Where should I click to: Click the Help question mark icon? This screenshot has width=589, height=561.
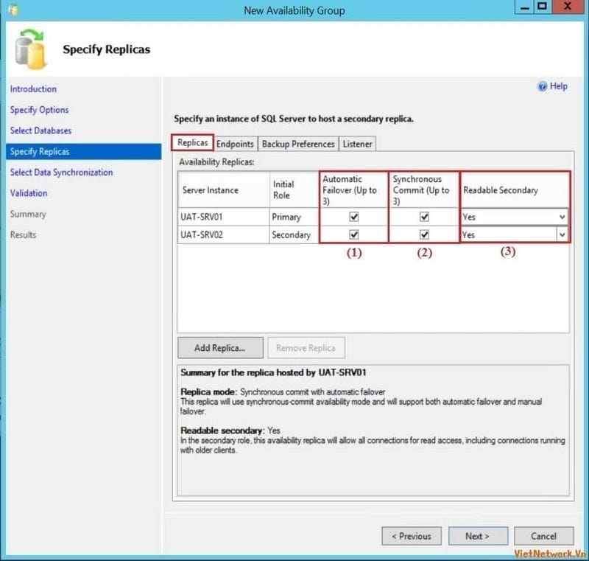543,86
